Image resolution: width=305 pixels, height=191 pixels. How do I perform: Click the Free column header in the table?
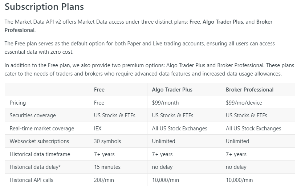(x=99, y=90)
